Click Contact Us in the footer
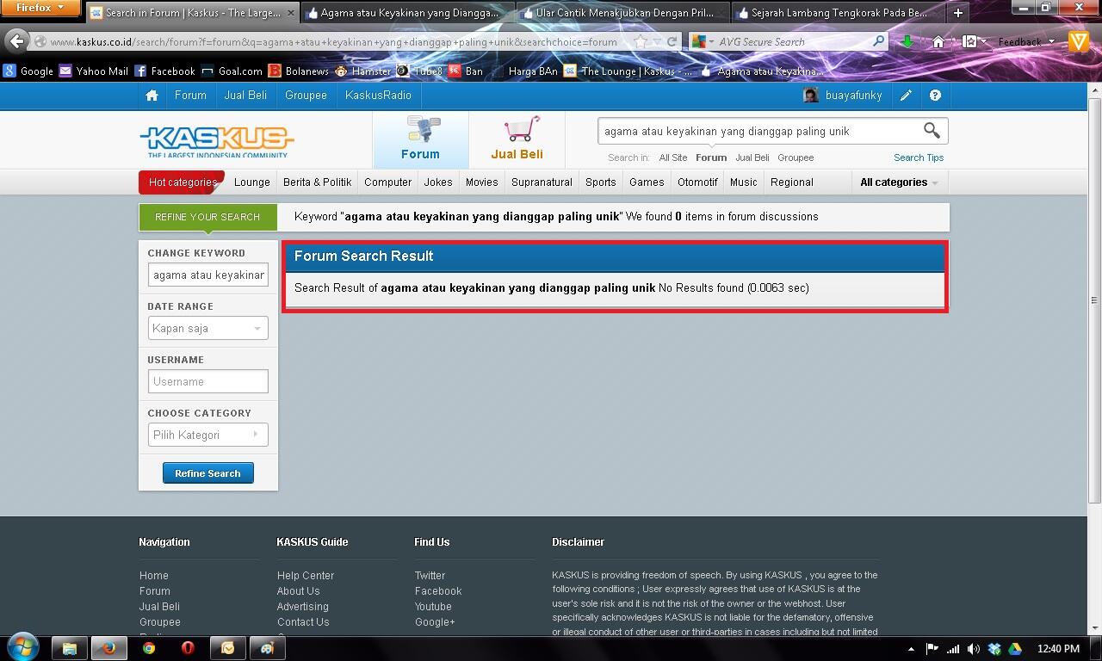The image size is (1102, 661). click(303, 622)
